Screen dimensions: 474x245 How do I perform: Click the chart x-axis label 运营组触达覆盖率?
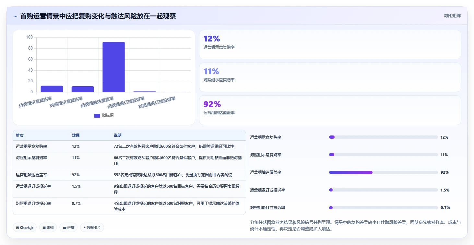click(97, 102)
